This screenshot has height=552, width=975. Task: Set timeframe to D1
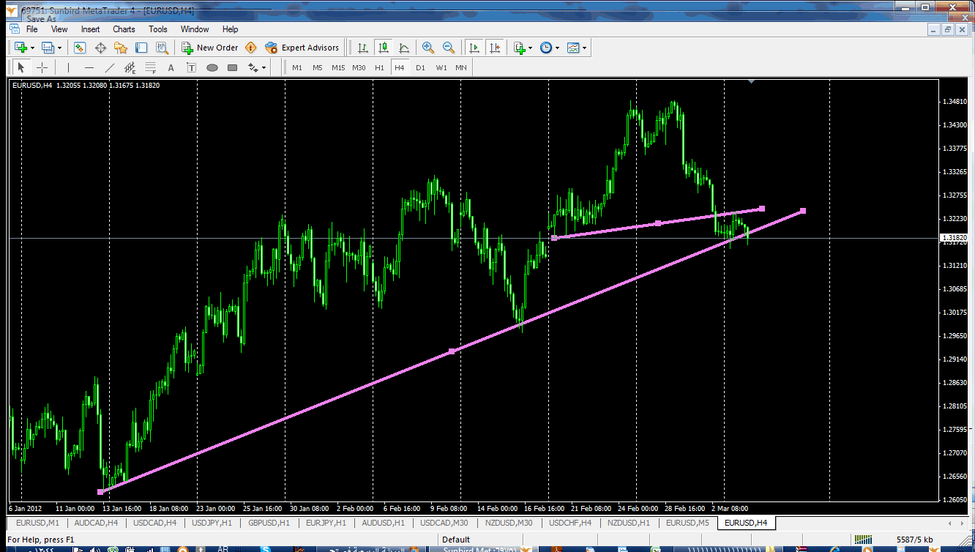point(420,67)
